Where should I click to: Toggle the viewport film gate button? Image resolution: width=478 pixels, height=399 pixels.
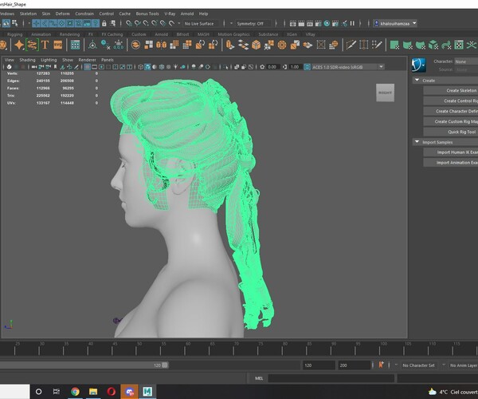click(x=94, y=67)
